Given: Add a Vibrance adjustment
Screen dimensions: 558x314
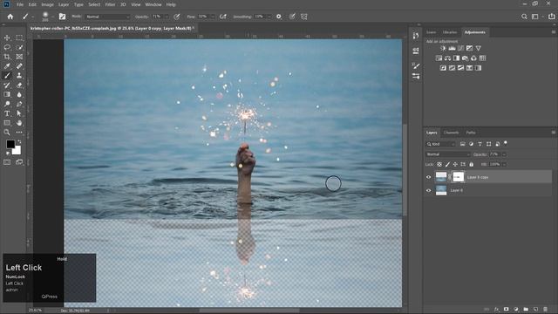Looking at the screenshot, I should (x=479, y=48).
